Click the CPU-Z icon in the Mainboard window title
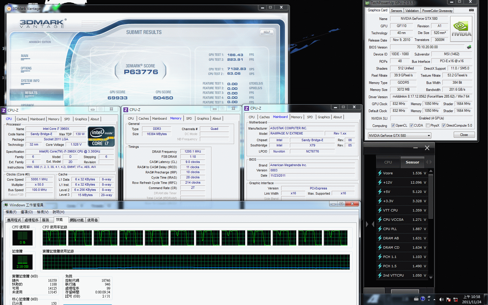This screenshot has width=488, height=305. 247,108
